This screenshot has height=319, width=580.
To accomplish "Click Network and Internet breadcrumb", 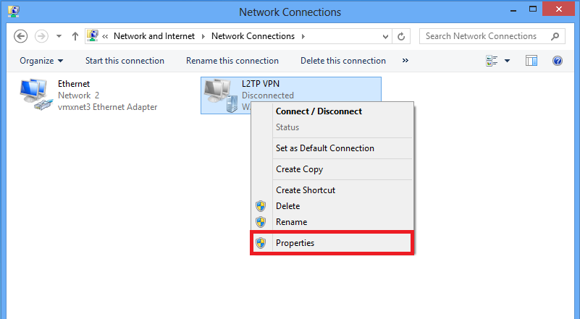I will pyautogui.click(x=156, y=36).
